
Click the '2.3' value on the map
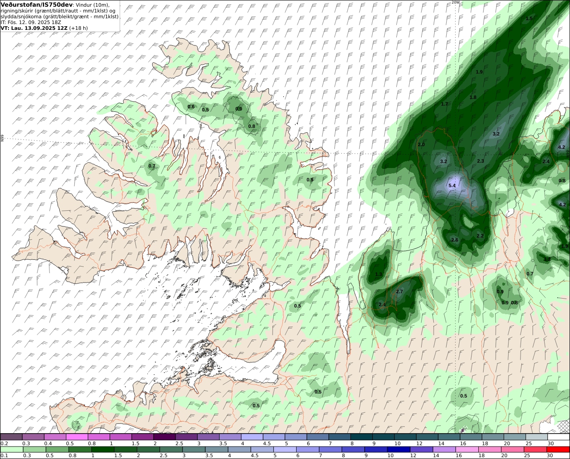[x=480, y=161]
